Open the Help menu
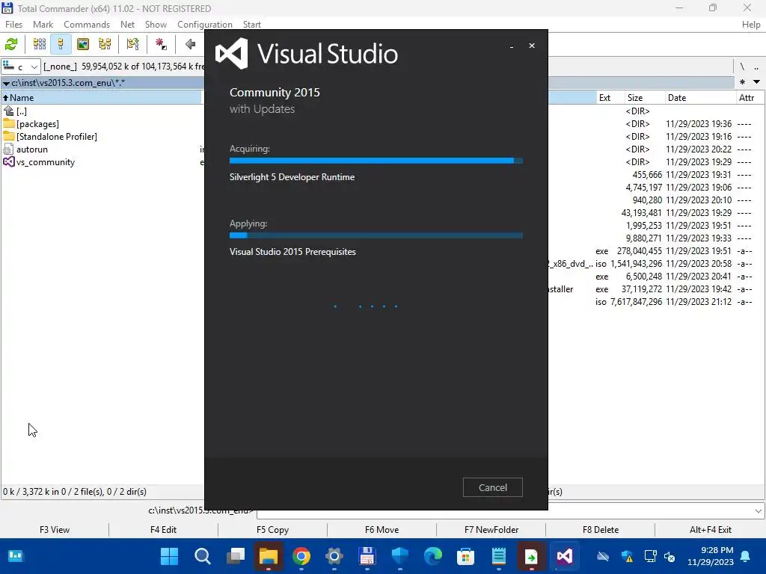The height and width of the screenshot is (574, 766). point(751,25)
